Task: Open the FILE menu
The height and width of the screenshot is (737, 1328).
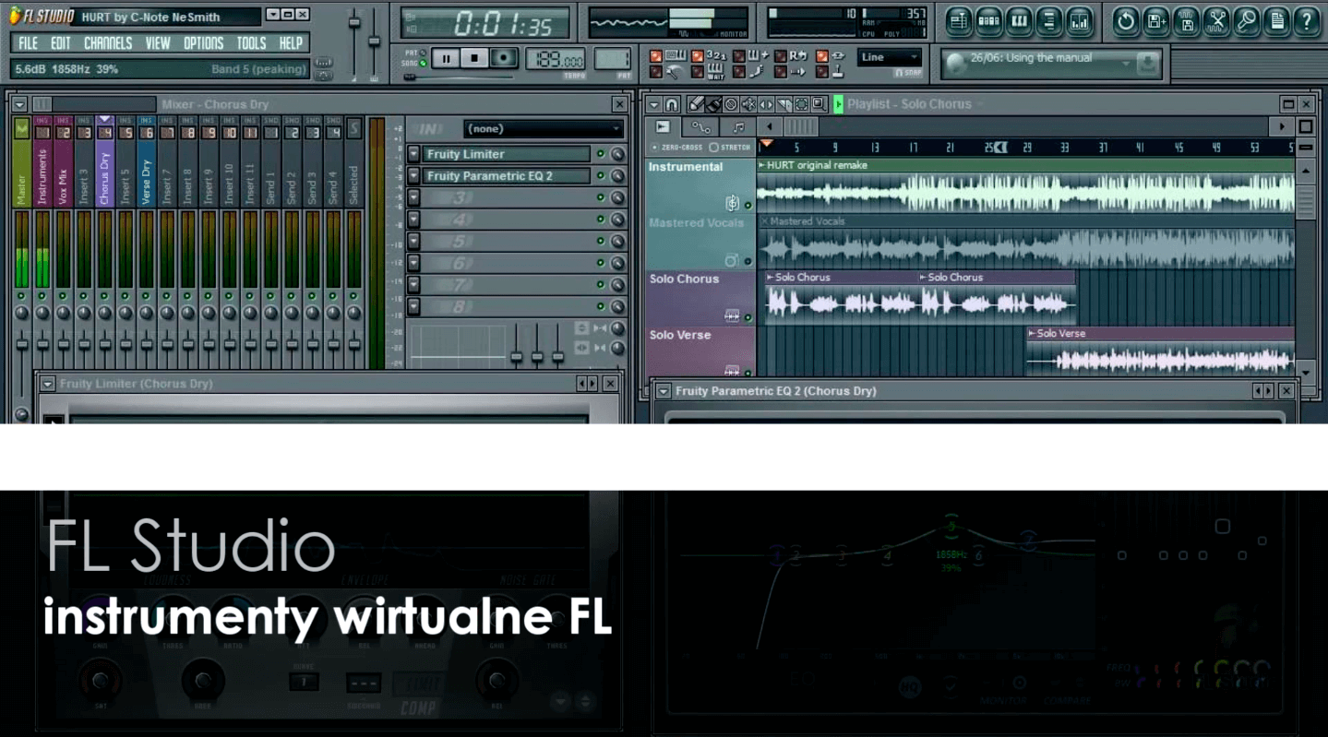Action: click(29, 43)
